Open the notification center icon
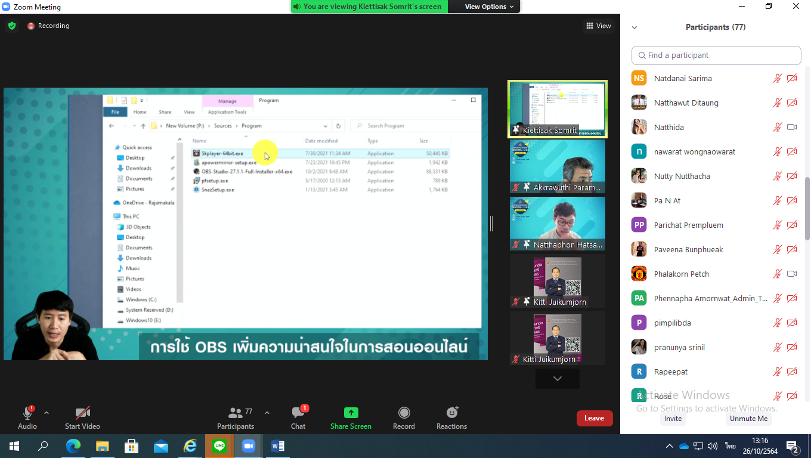 click(x=793, y=447)
